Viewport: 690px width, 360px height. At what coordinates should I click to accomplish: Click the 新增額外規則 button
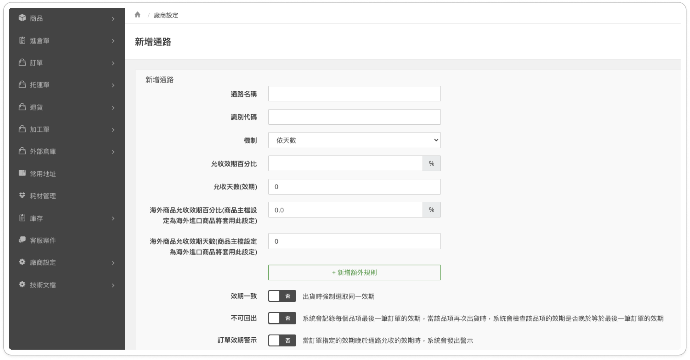click(x=354, y=273)
